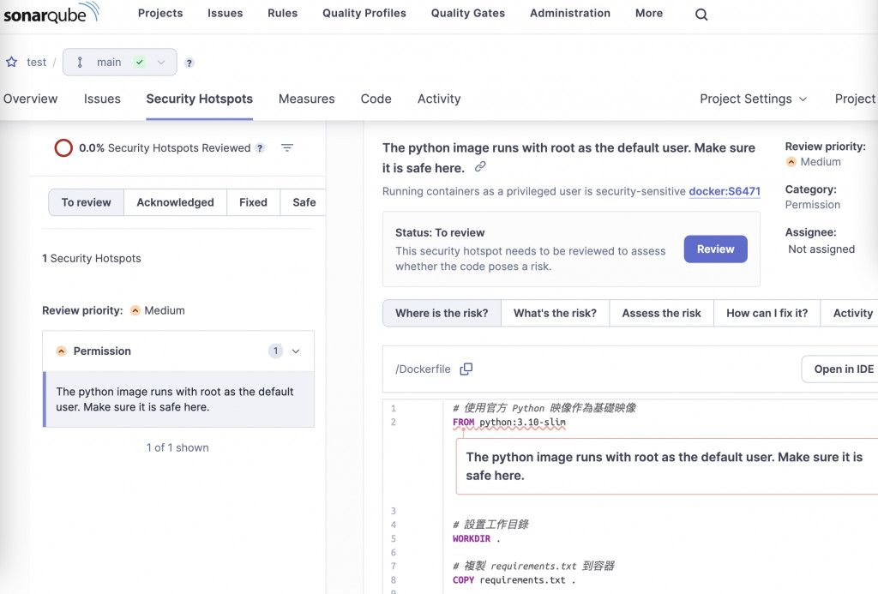878x594 pixels.
Task: Click help icon beside Security Hotspots Reviewed
Action: point(260,148)
